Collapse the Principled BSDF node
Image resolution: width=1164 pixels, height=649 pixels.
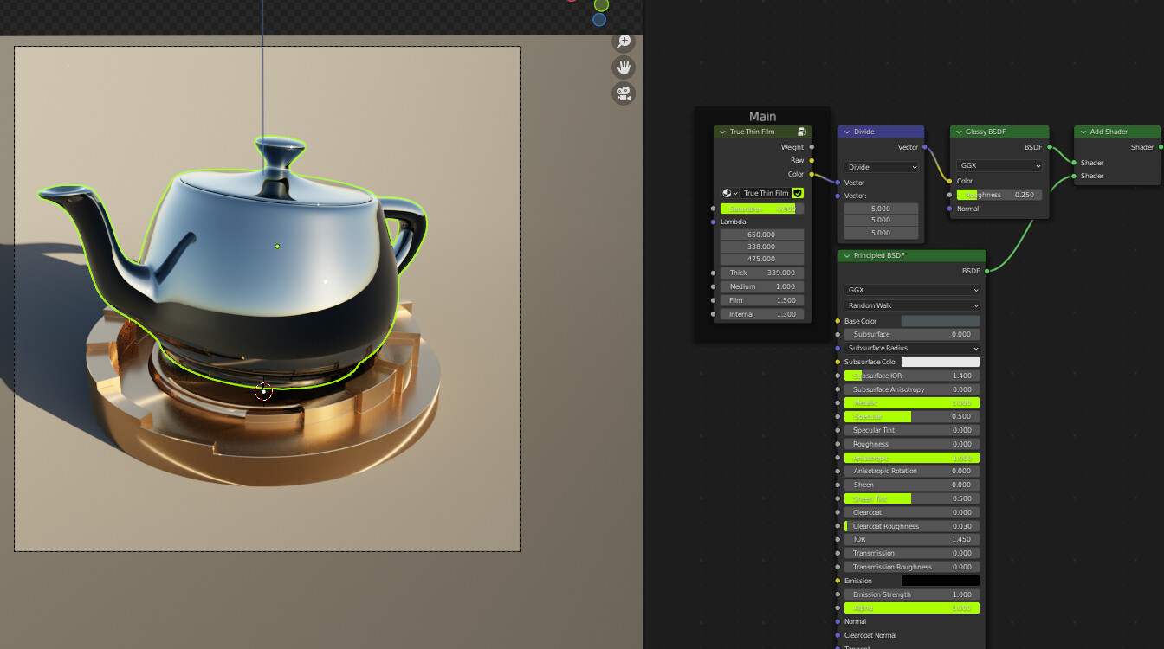click(847, 255)
